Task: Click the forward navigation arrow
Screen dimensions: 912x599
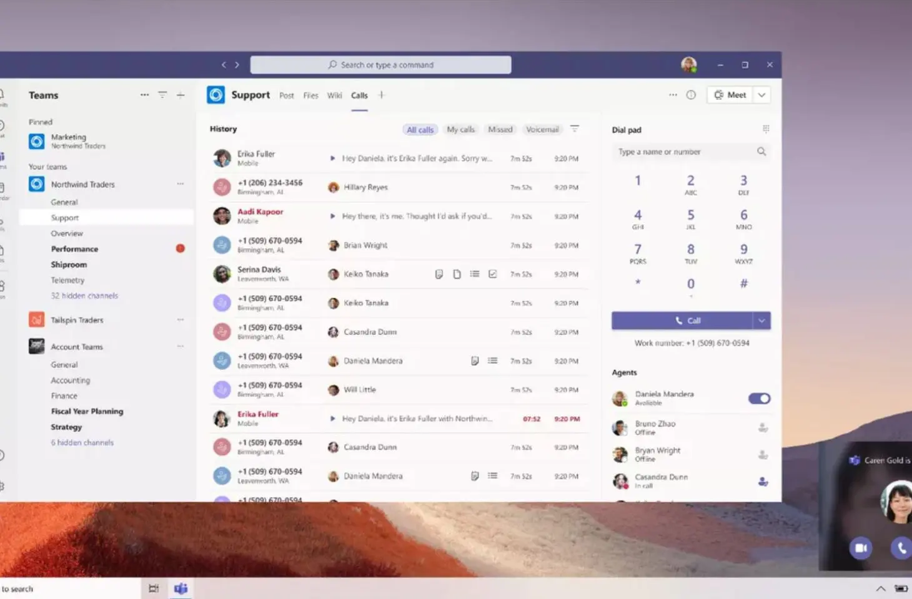Action: tap(237, 65)
